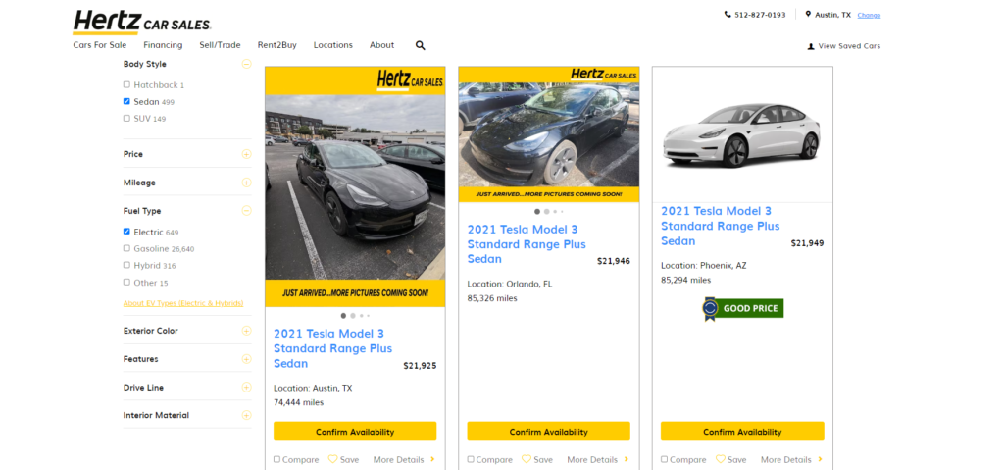The width and height of the screenshot is (1004, 470).
Task: Expand the Price filter section
Action: tap(246, 154)
